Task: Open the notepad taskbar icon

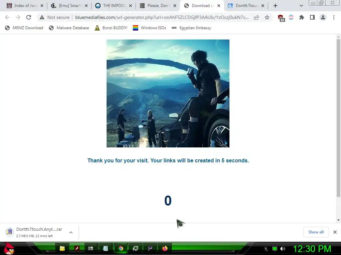Action: pyautogui.click(x=106, y=248)
